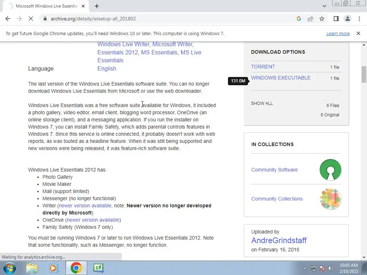Screen dimensions: 367x275
Task: Open the Chrome profile avatar
Action: pyautogui.click(x=348, y=19)
